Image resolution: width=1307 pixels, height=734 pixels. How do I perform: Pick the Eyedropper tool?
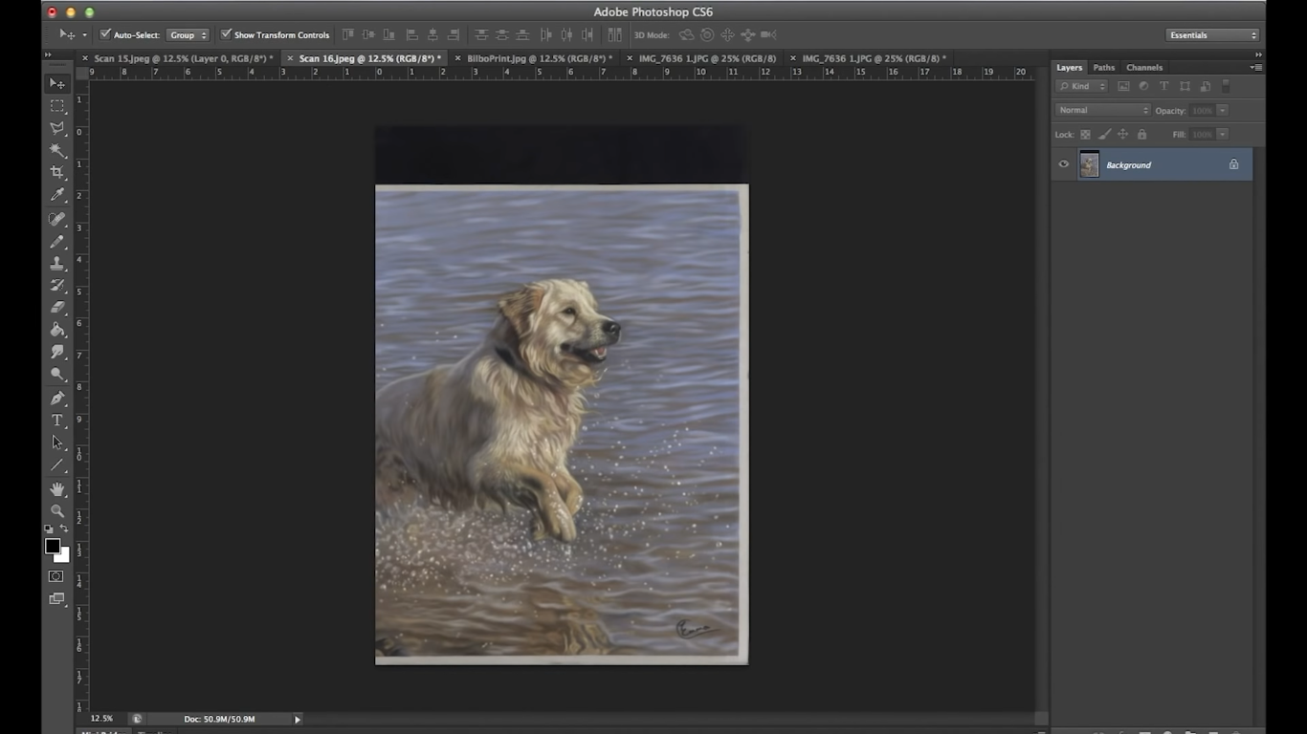pyautogui.click(x=57, y=195)
